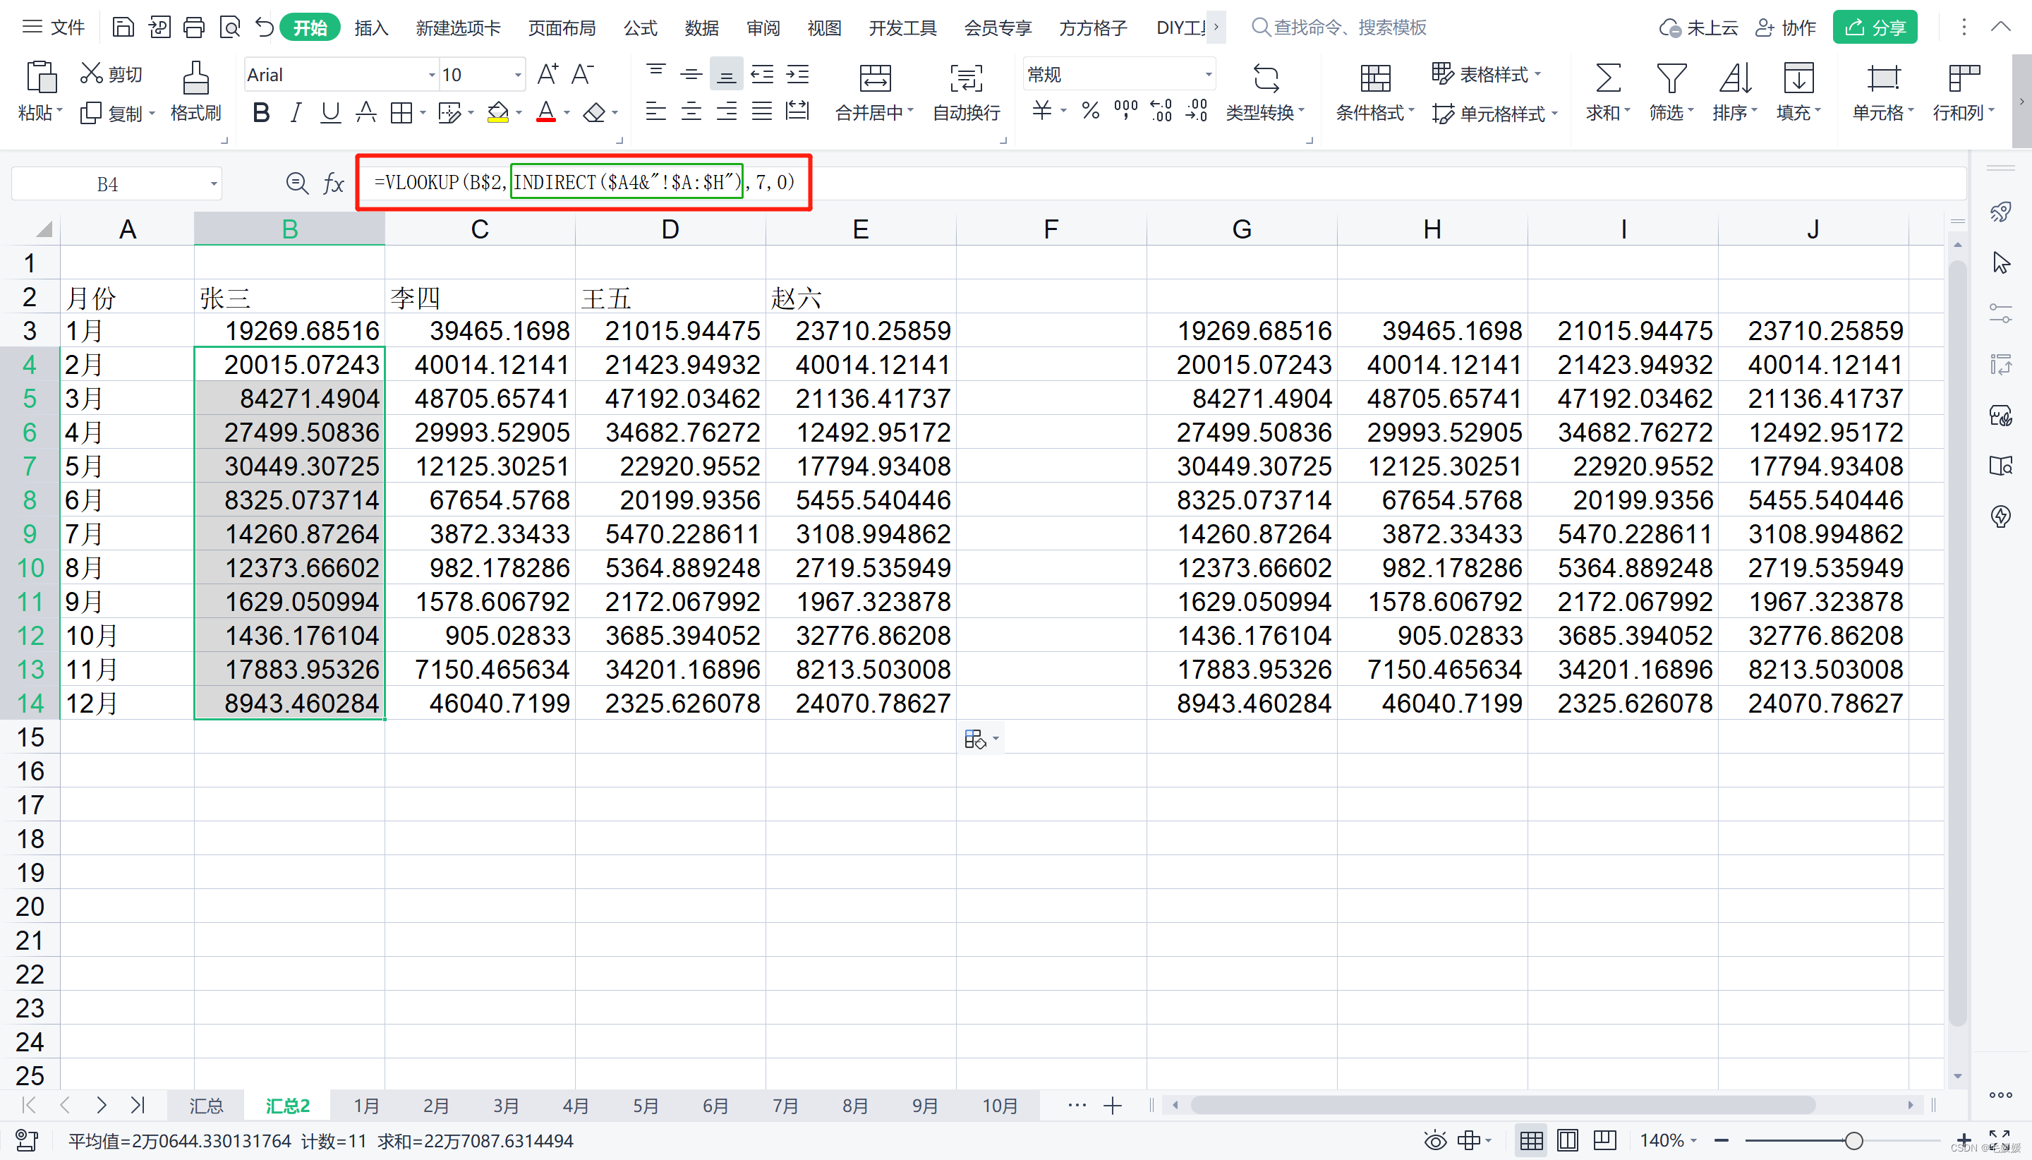2032x1160 pixels.
Task: Toggle Italic formatting
Action: pyautogui.click(x=296, y=112)
